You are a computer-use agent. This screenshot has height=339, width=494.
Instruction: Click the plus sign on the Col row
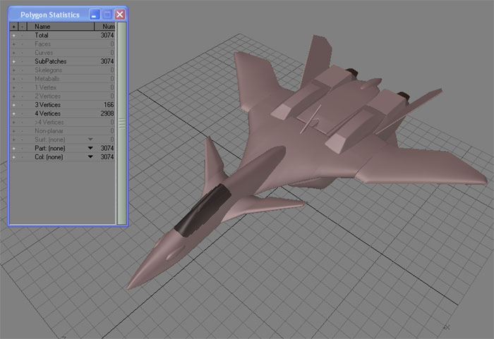(x=14, y=157)
